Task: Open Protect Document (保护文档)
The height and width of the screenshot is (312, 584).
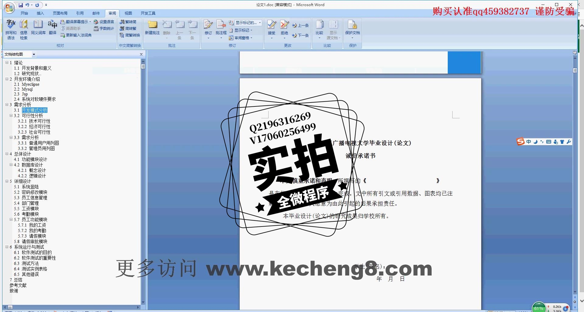Action: (353, 29)
